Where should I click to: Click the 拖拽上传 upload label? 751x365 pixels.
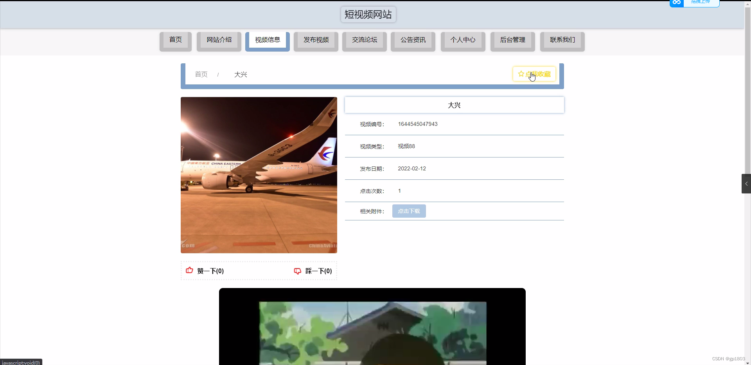700,2
